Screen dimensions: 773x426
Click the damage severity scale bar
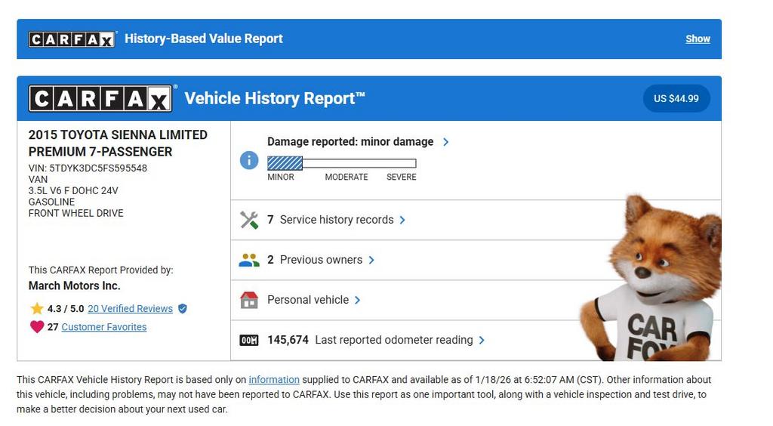pyautogui.click(x=341, y=163)
